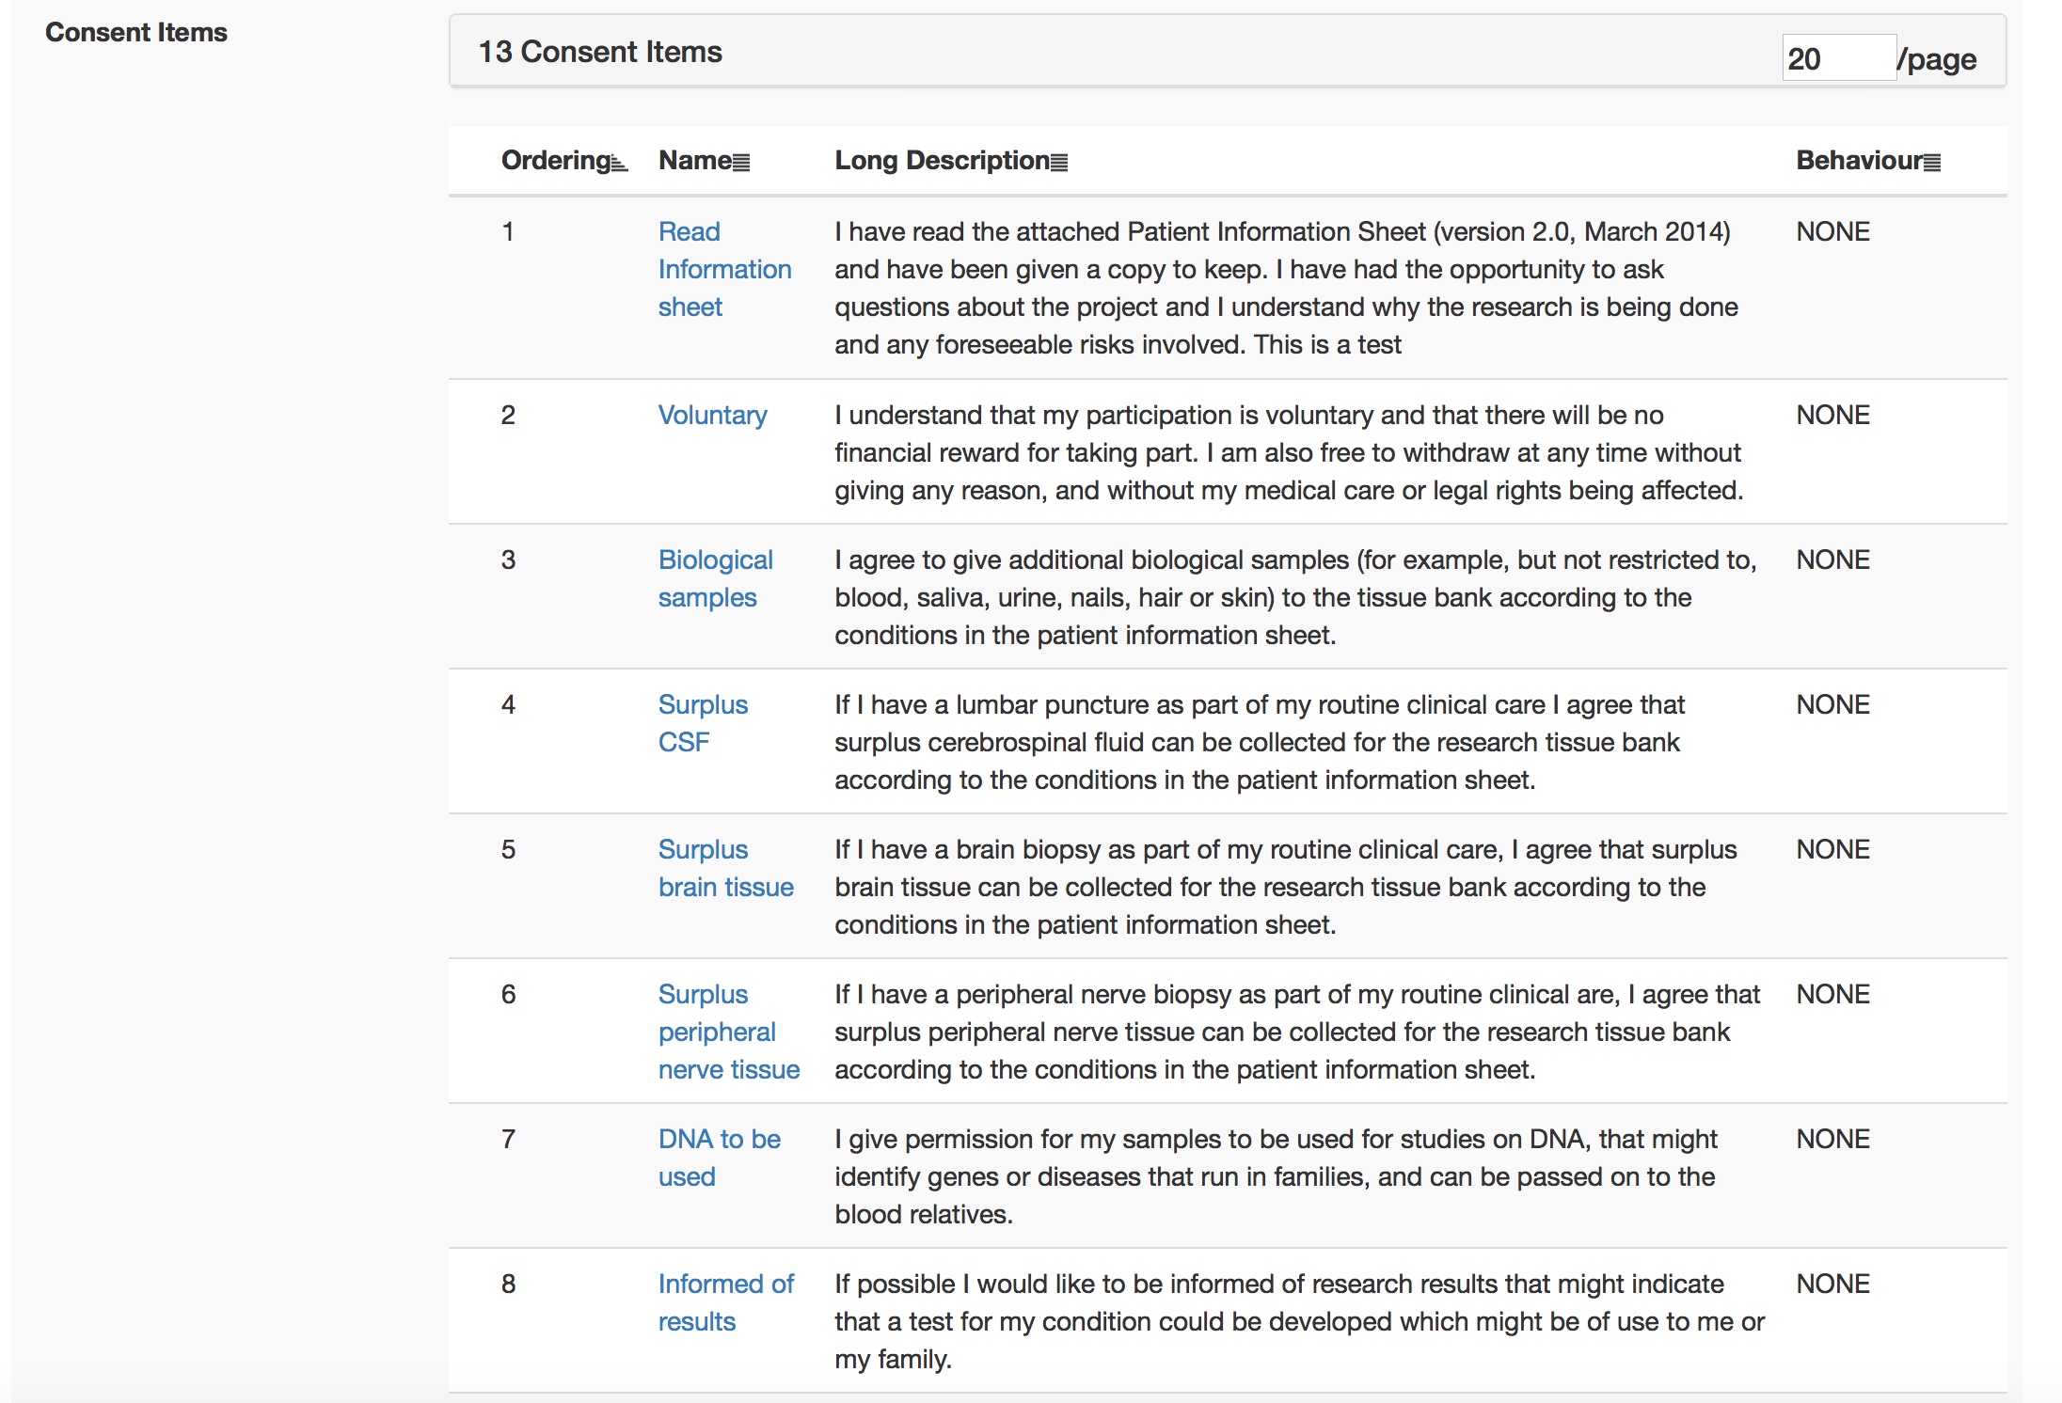Viewport: 2062px width, 1403px height.
Task: Click the Ordering column header text
Action: (555, 161)
